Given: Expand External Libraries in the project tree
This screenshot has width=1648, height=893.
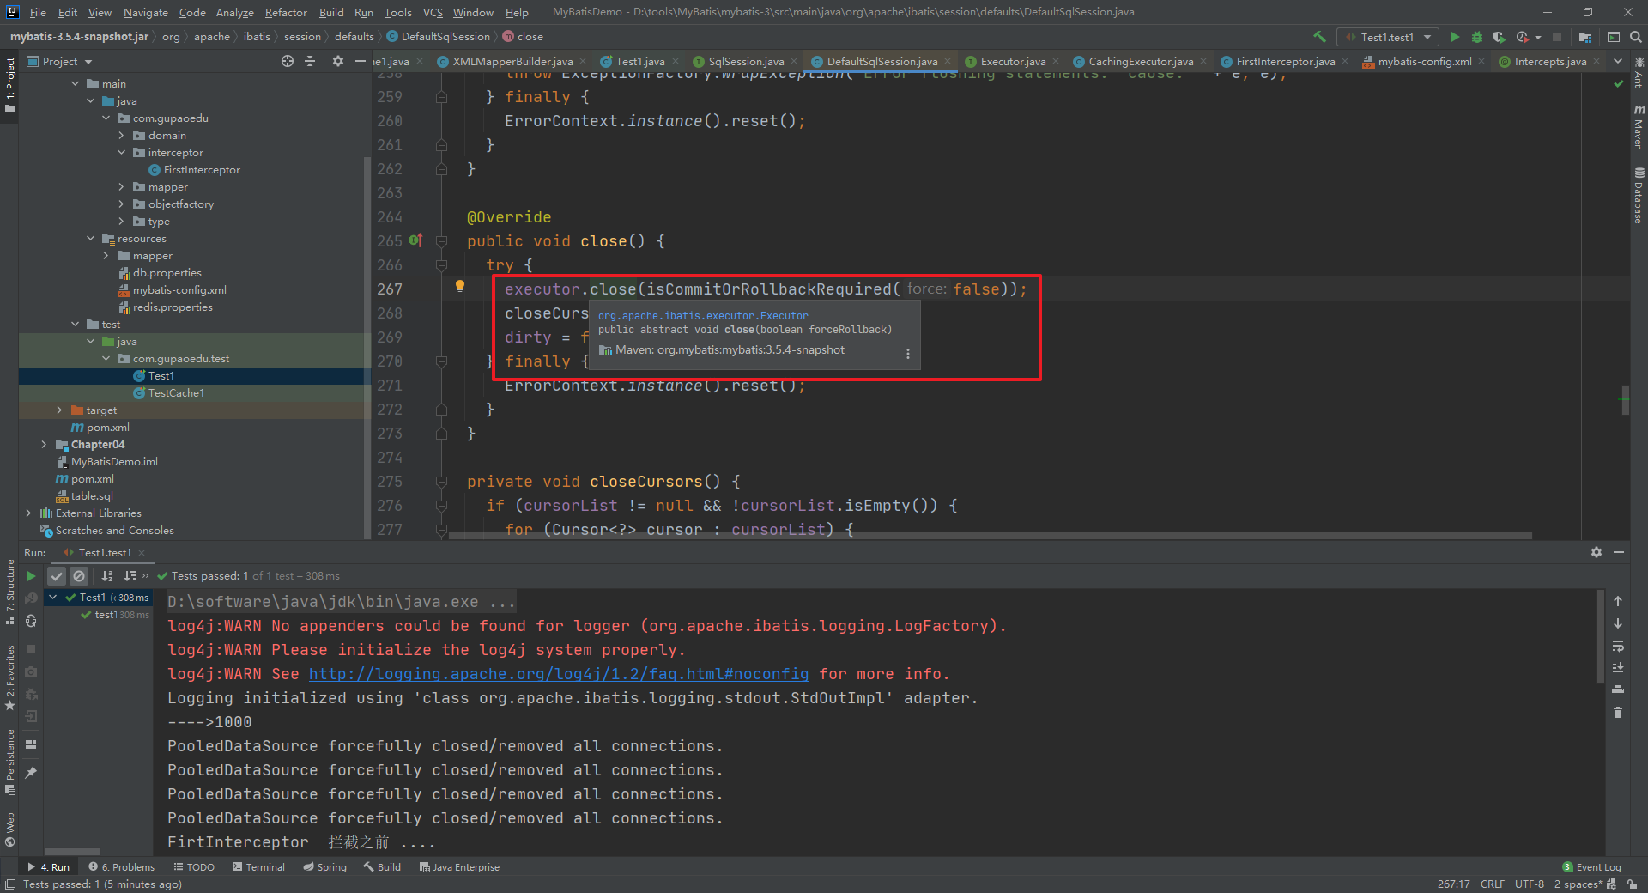Looking at the screenshot, I should pos(28,513).
